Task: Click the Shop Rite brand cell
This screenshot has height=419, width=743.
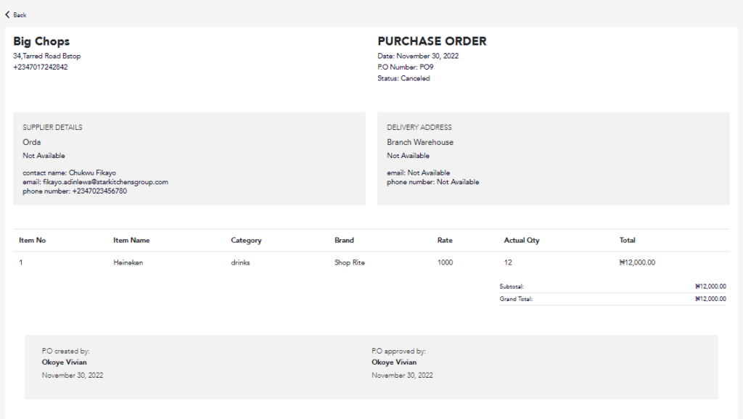Action: pos(349,262)
